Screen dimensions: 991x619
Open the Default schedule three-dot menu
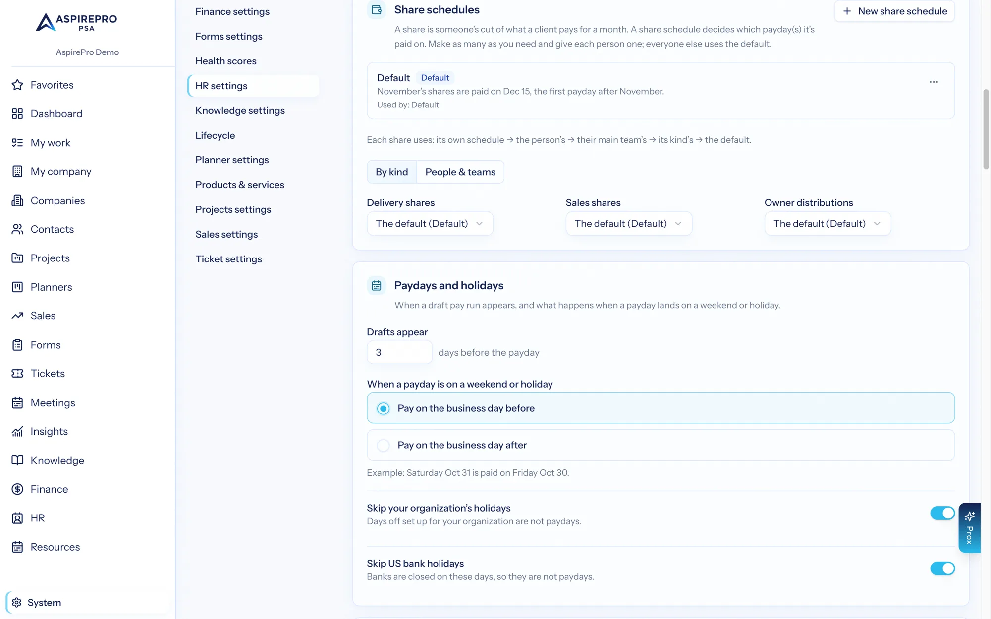[934, 82]
